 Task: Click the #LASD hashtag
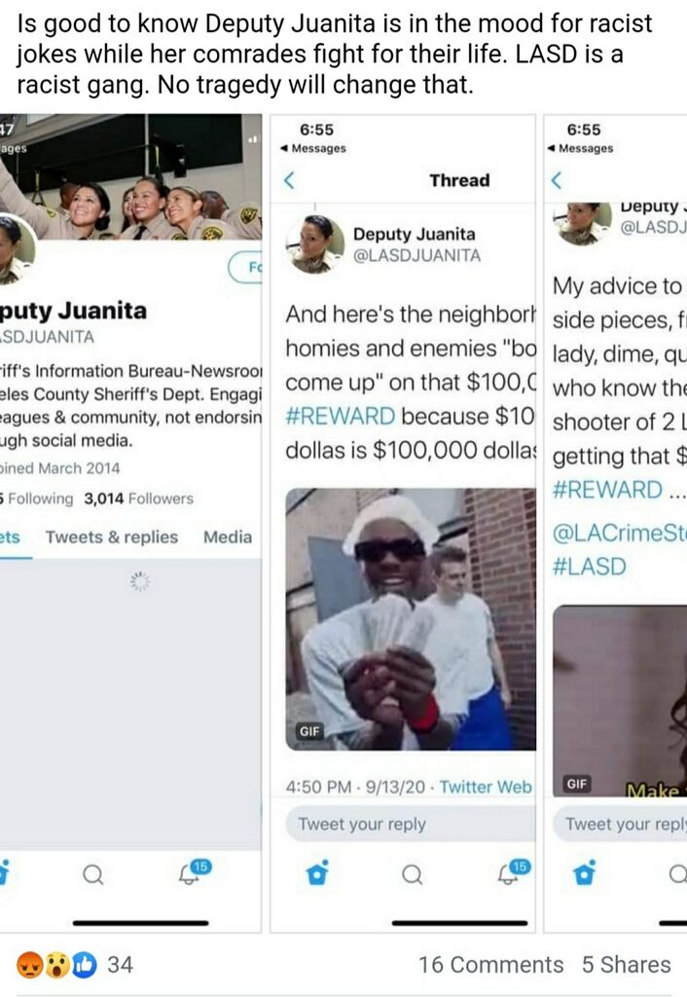(x=590, y=567)
